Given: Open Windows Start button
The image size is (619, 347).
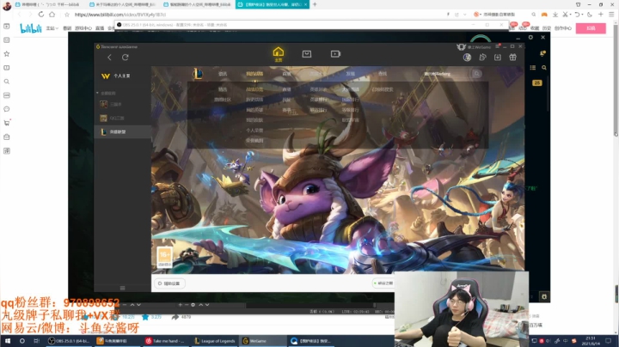Looking at the screenshot, I should coord(8,341).
